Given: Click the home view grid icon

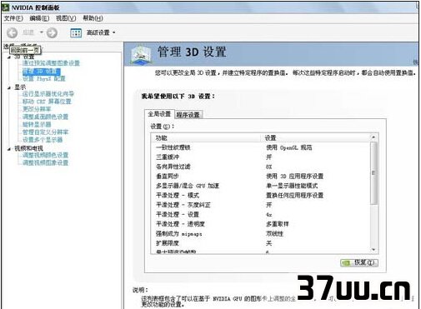Looking at the screenshot, I should click(76, 32).
